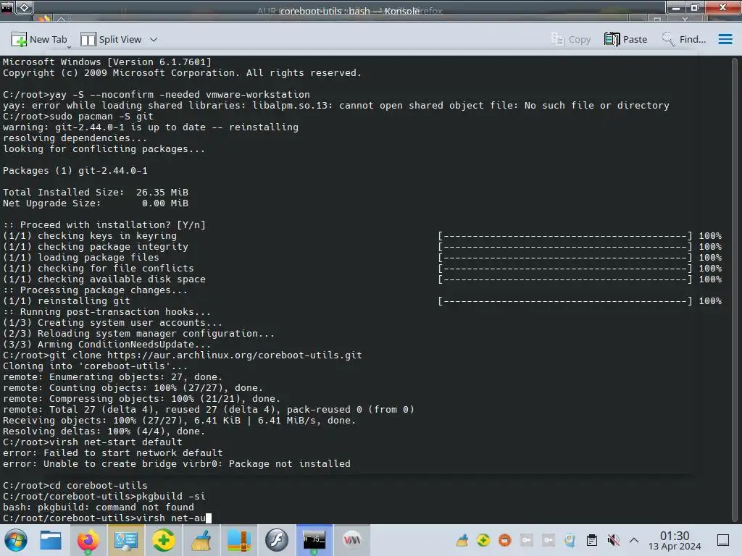Maximize or restore the Konsole window
Screen dimensions: 742x556
695,7
